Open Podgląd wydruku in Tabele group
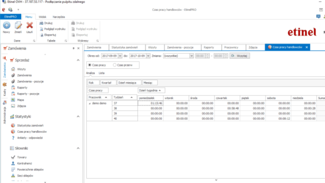Image resolution: width=325 pixels, height=183 pixels. coord(52,29)
